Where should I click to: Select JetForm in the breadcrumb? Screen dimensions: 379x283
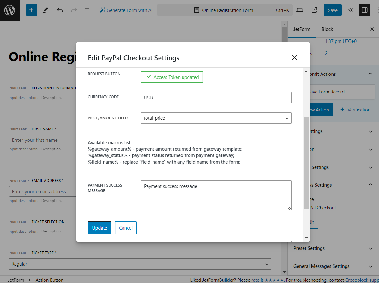(16, 280)
